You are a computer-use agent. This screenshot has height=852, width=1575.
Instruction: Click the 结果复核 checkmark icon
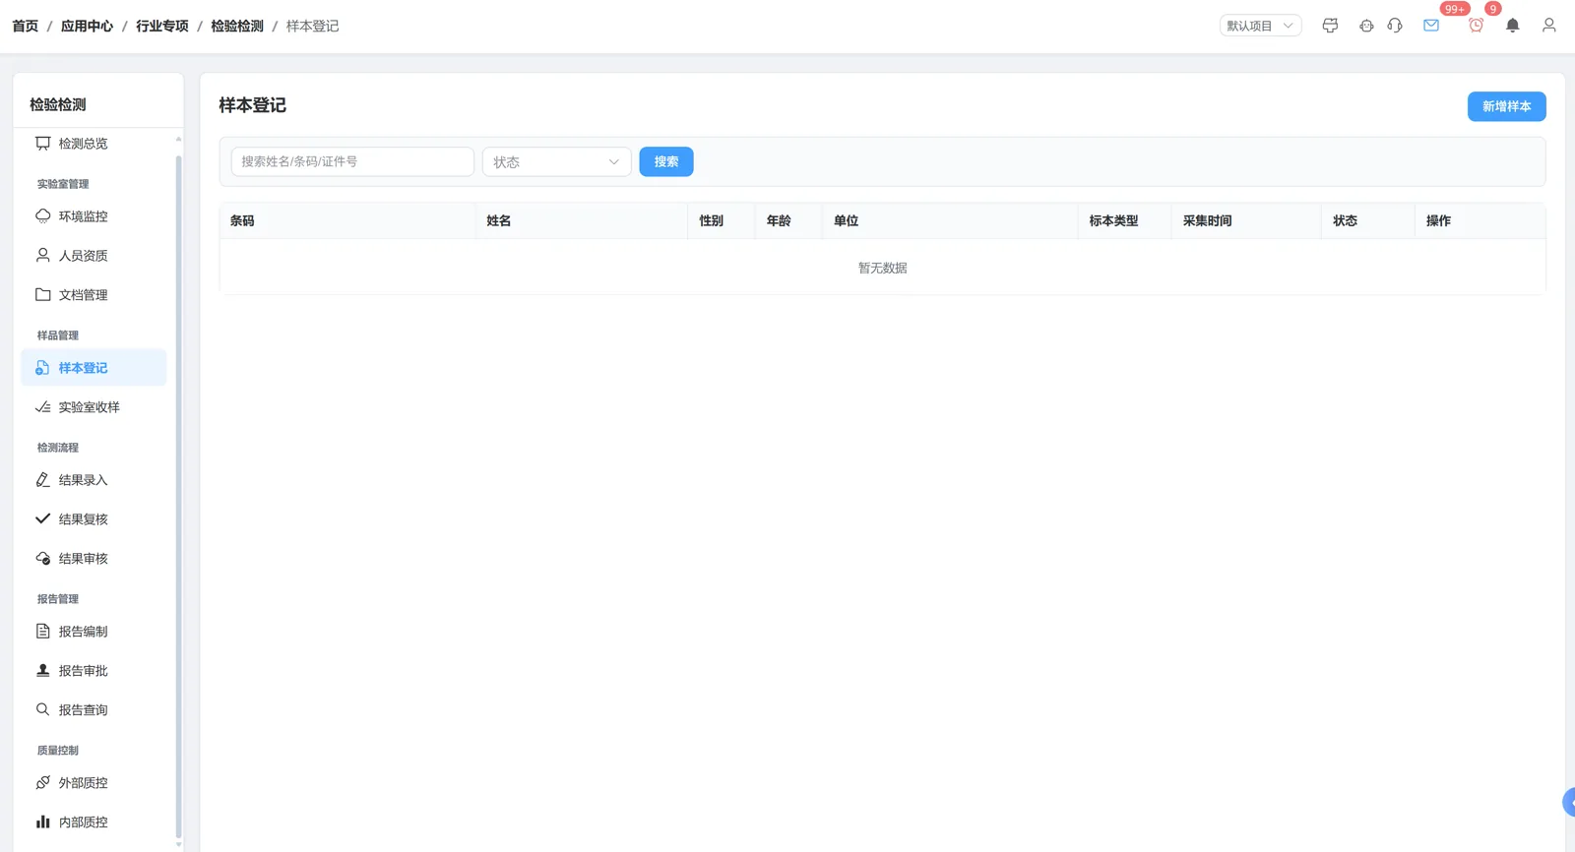tap(42, 519)
